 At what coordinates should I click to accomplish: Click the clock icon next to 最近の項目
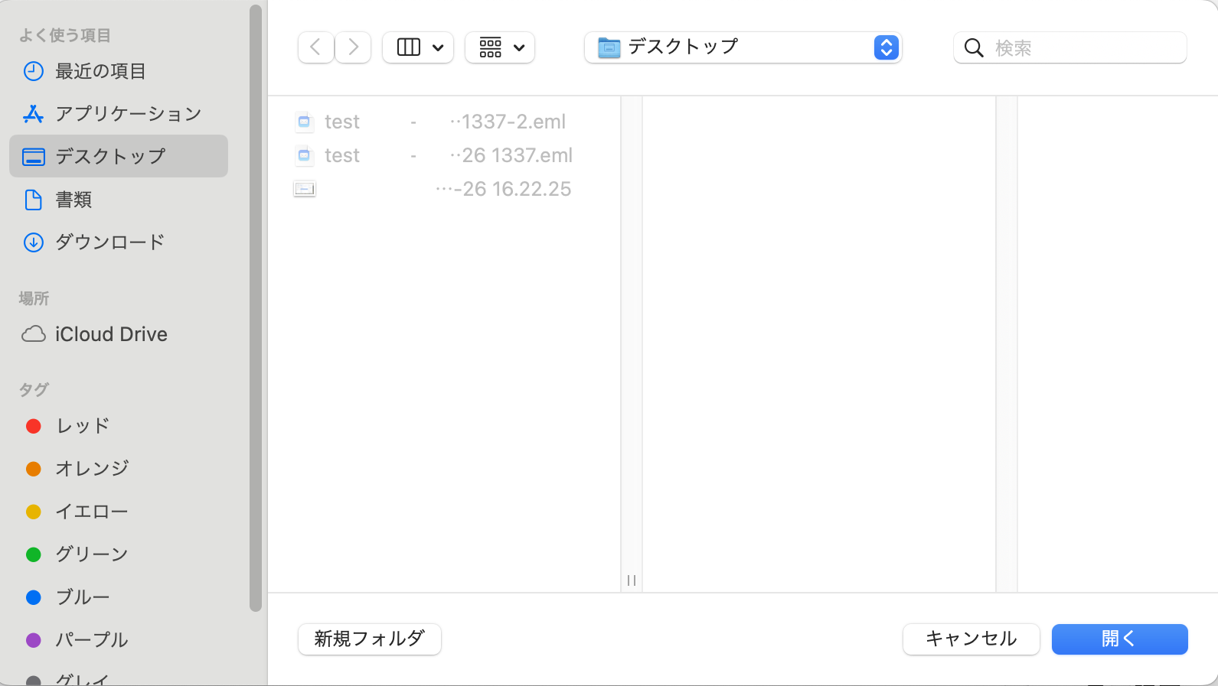point(34,71)
